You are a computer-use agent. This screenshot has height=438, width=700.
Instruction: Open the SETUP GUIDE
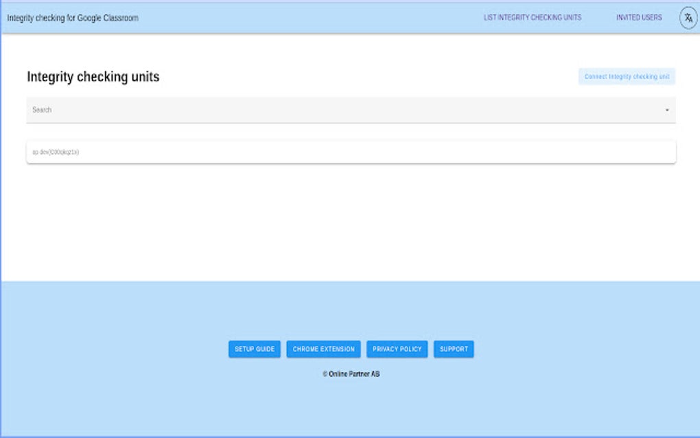[254, 349]
